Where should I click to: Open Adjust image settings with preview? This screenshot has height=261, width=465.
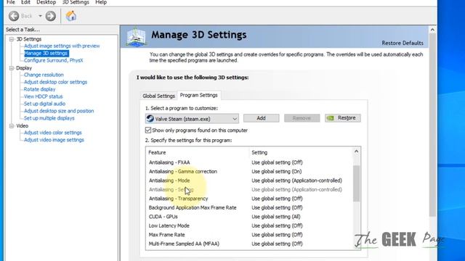pyautogui.click(x=62, y=46)
